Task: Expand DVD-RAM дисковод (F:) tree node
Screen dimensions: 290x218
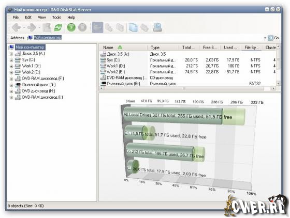Action: [x=11, y=79]
